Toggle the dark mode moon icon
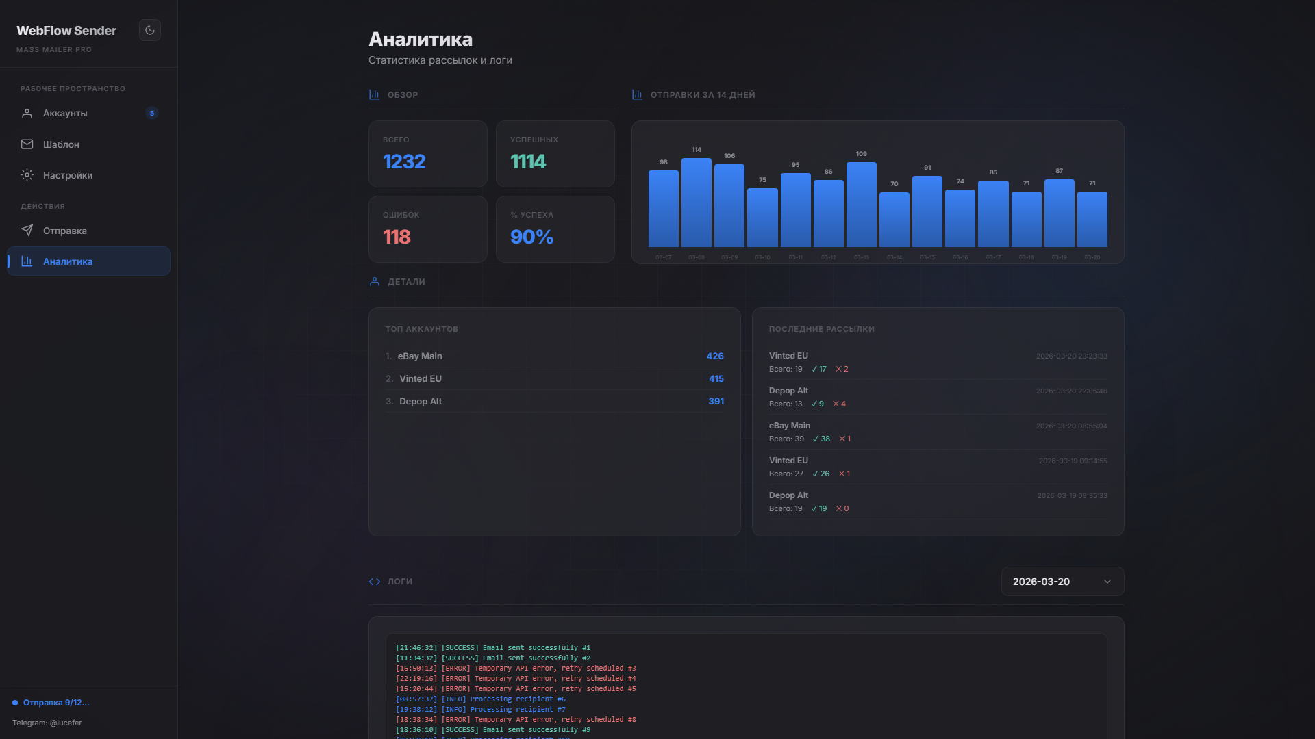 150,30
